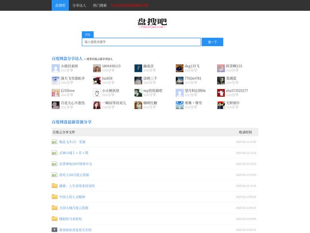Image resolution: width=310 pixels, height=233 pixels.
Task: Click the 百度网盘分享达人 section heading
Action: click(67, 58)
